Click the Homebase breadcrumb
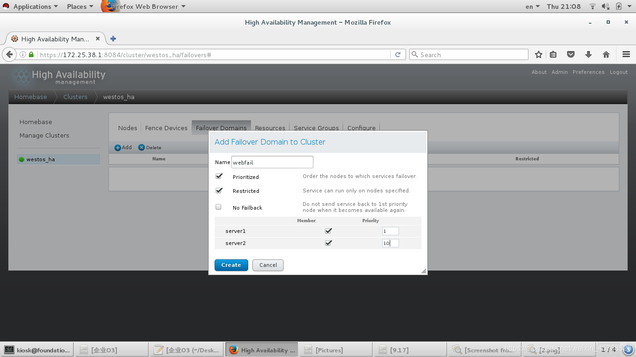 [x=31, y=97]
